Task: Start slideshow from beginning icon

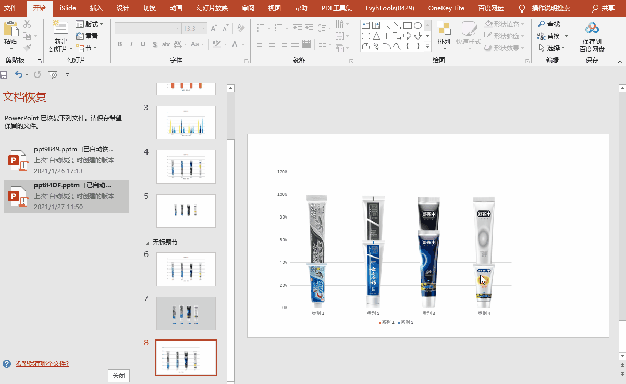Action: [x=53, y=75]
